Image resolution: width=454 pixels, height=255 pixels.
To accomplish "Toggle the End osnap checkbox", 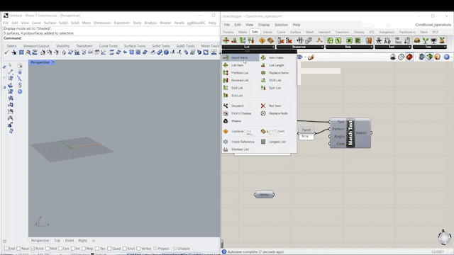I will (6, 249).
